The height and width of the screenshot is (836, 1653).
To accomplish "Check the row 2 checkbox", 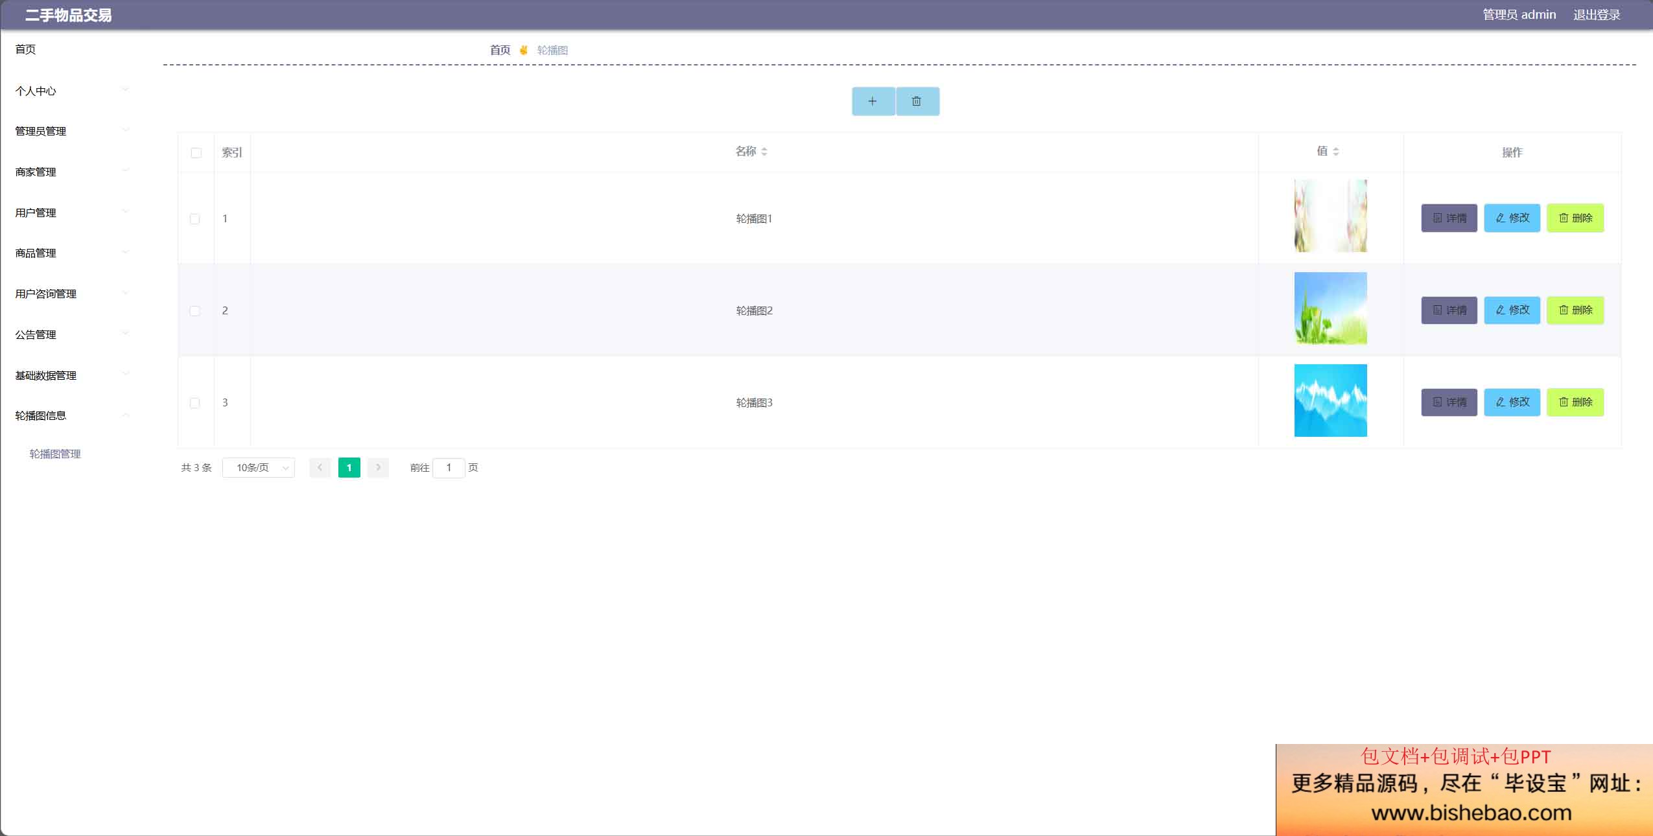I will (x=195, y=311).
